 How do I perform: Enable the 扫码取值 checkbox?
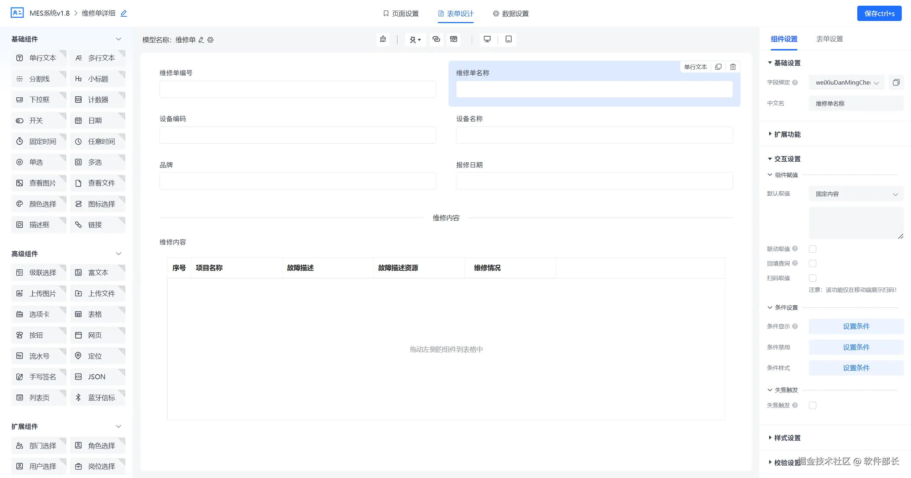(x=812, y=278)
